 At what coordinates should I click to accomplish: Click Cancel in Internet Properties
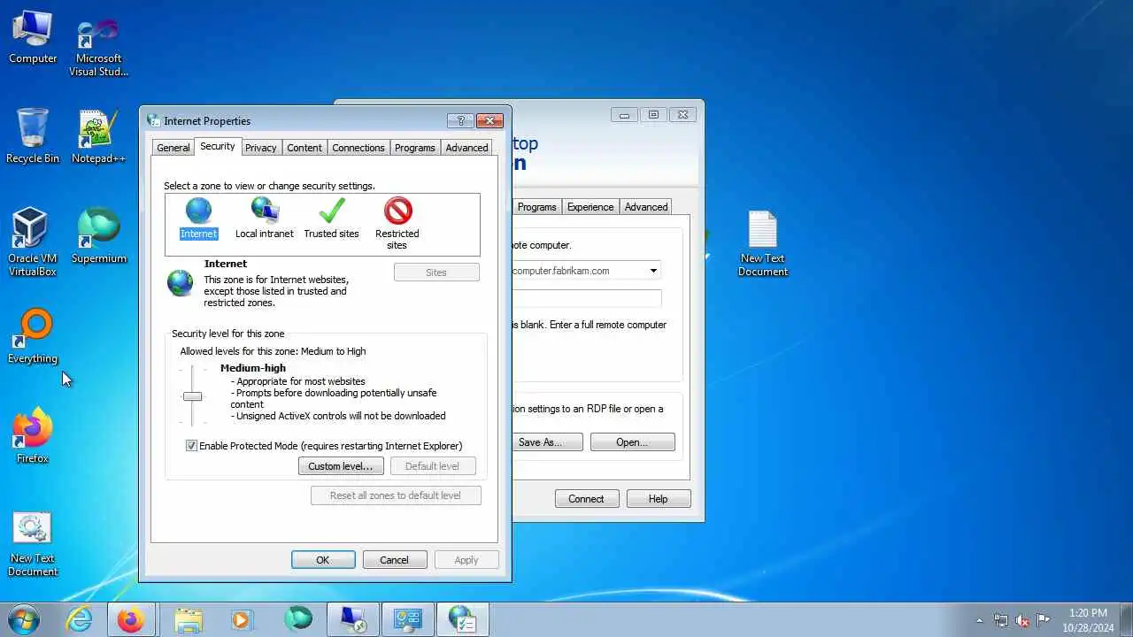[x=394, y=560]
